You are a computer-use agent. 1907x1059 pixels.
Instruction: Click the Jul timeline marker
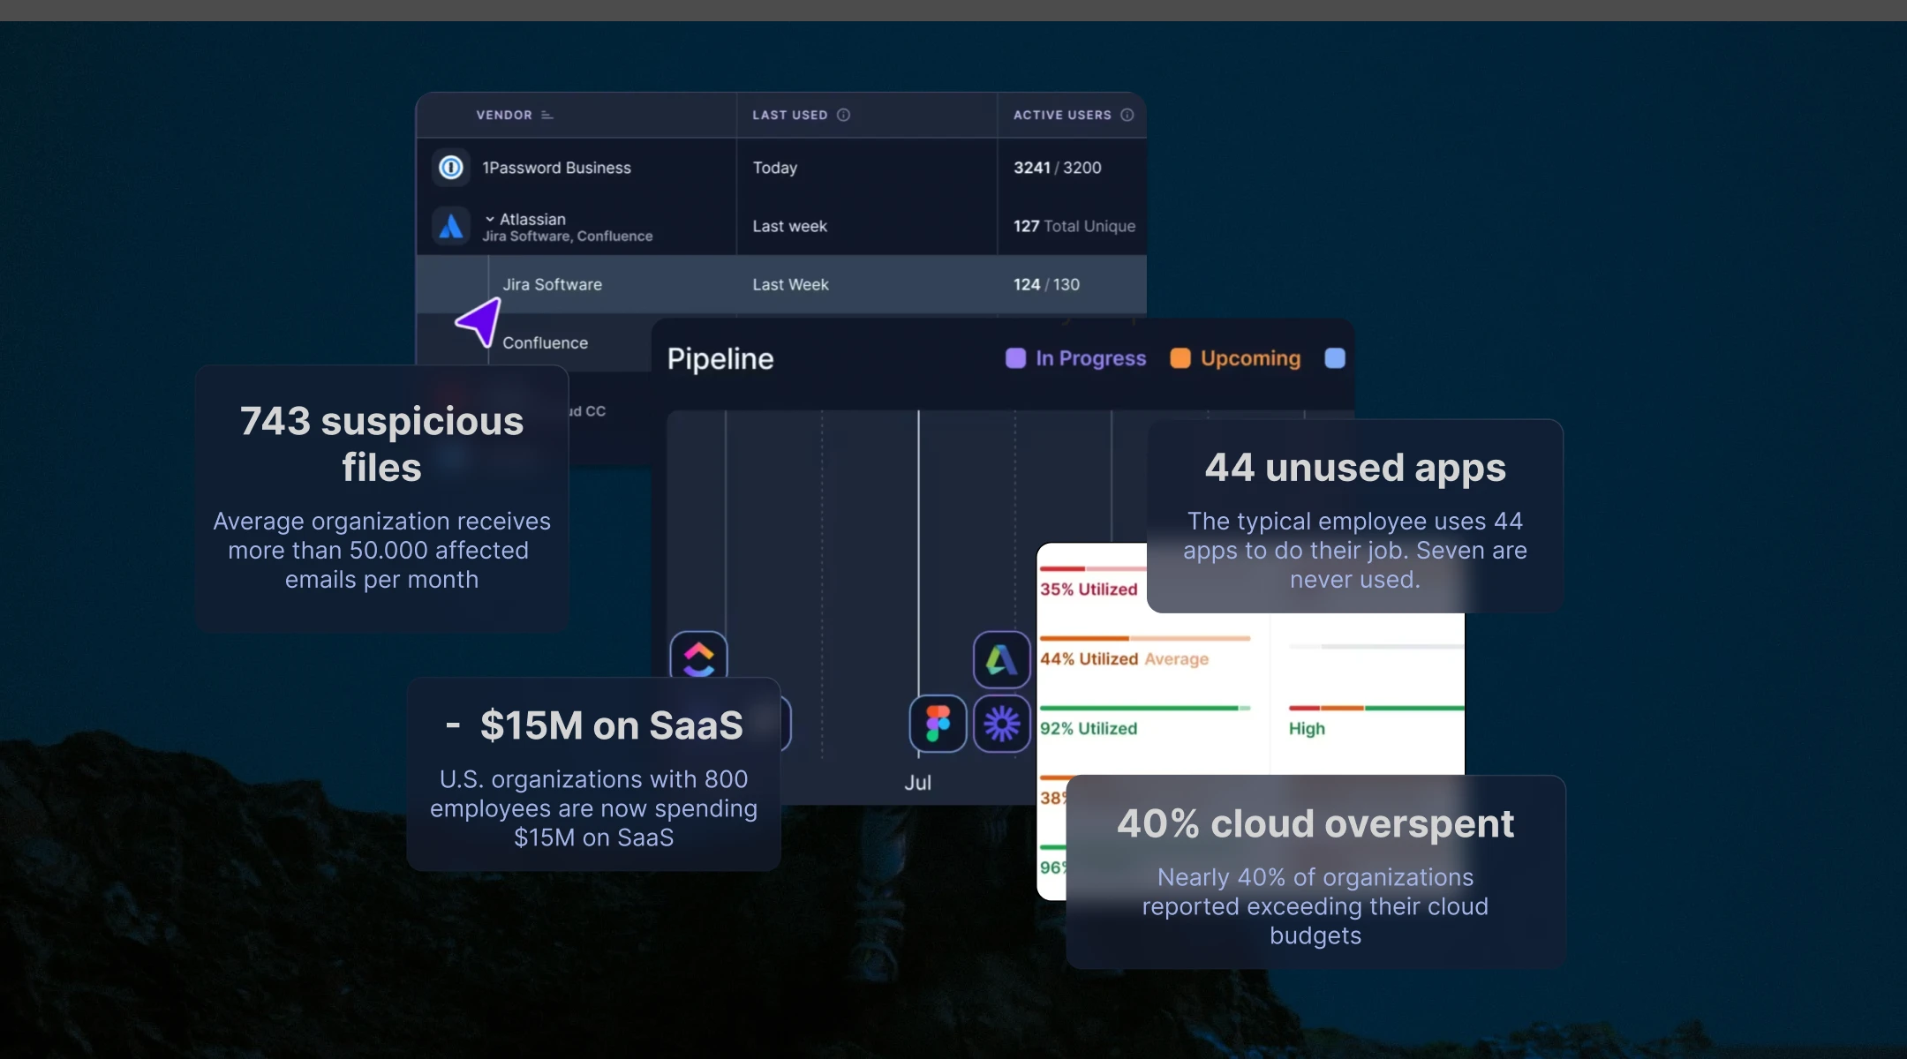[917, 783]
